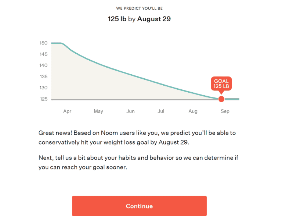Select the Apr month label
This screenshot has width=282, height=221.
point(67,111)
